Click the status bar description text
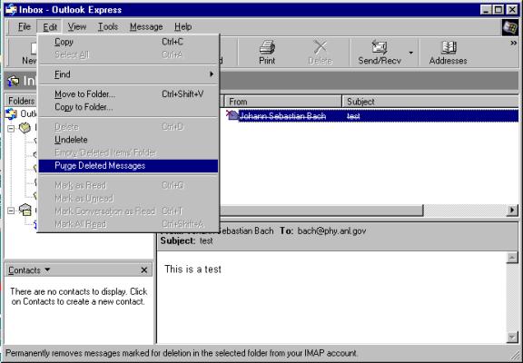Image resolution: width=523 pixels, height=363 pixels. click(x=182, y=353)
